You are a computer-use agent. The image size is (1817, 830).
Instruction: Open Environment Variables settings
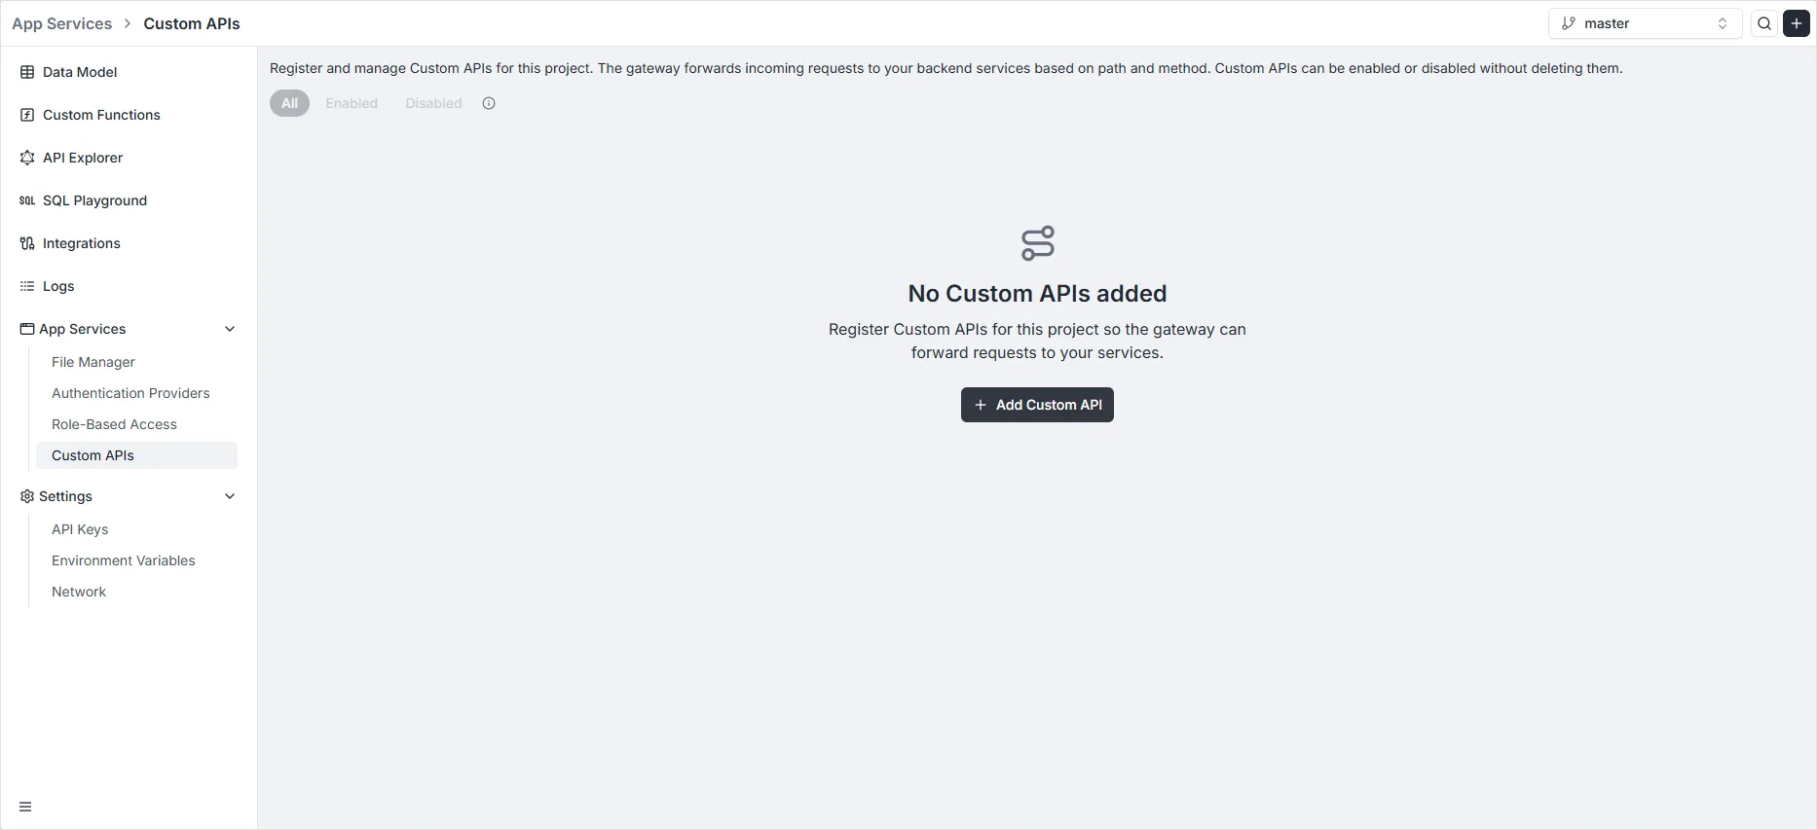[124, 560]
